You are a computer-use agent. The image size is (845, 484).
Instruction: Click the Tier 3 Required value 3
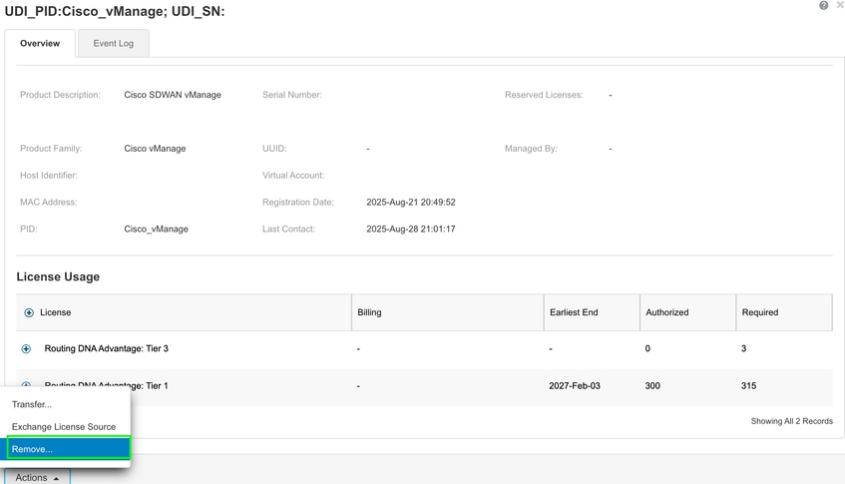743,348
